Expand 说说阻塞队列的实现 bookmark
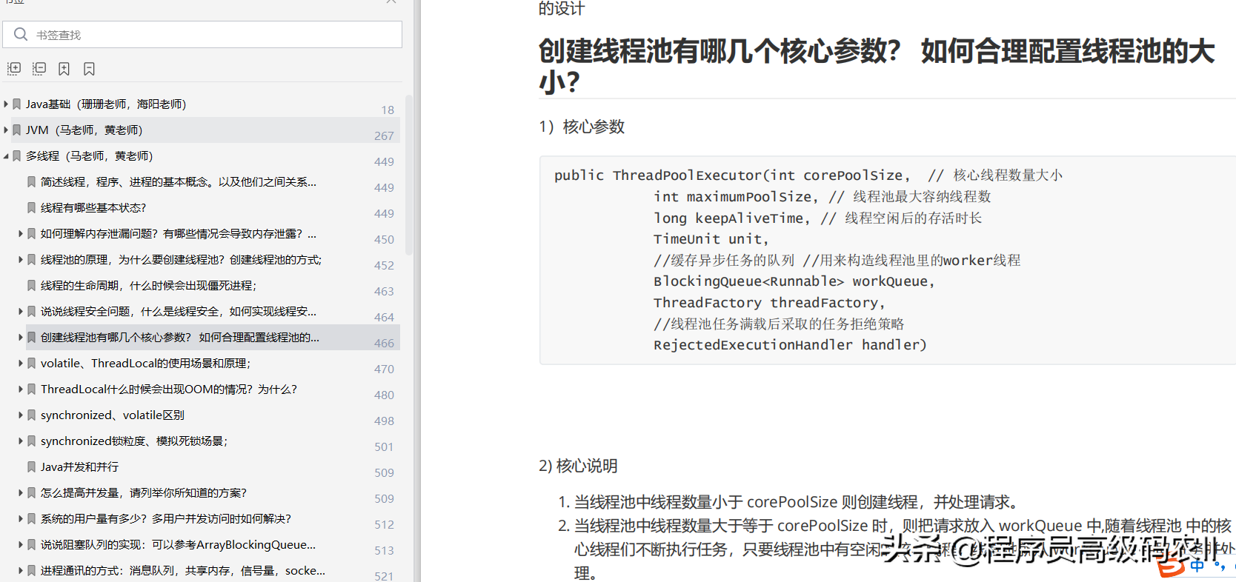Screen dimensions: 1236x582 (x=21, y=545)
